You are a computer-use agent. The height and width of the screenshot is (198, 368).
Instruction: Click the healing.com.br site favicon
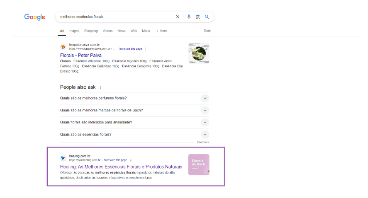63,158
